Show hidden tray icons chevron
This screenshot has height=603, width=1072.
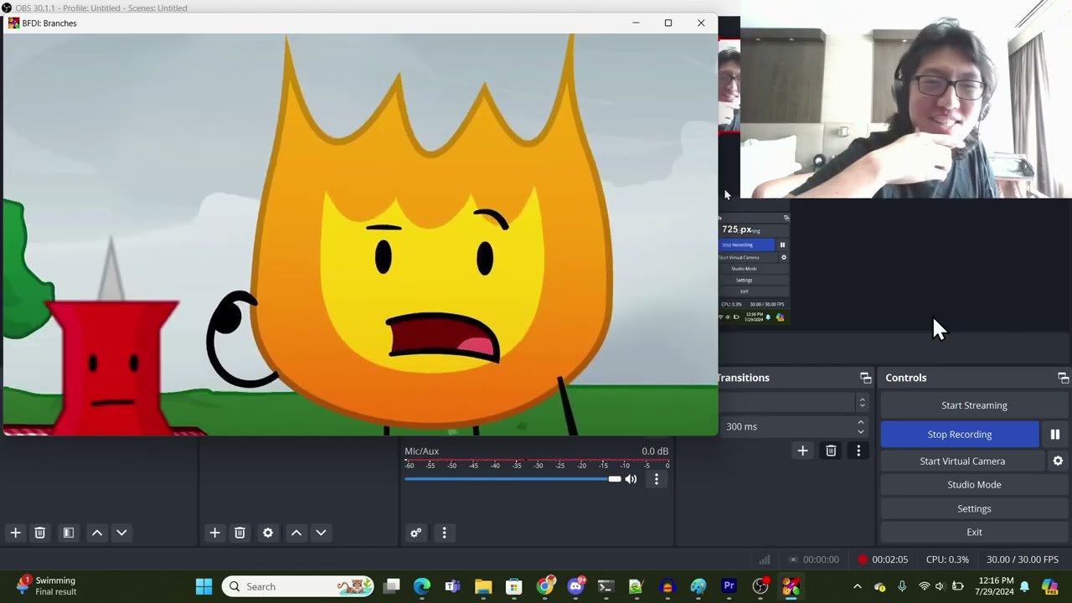click(857, 586)
